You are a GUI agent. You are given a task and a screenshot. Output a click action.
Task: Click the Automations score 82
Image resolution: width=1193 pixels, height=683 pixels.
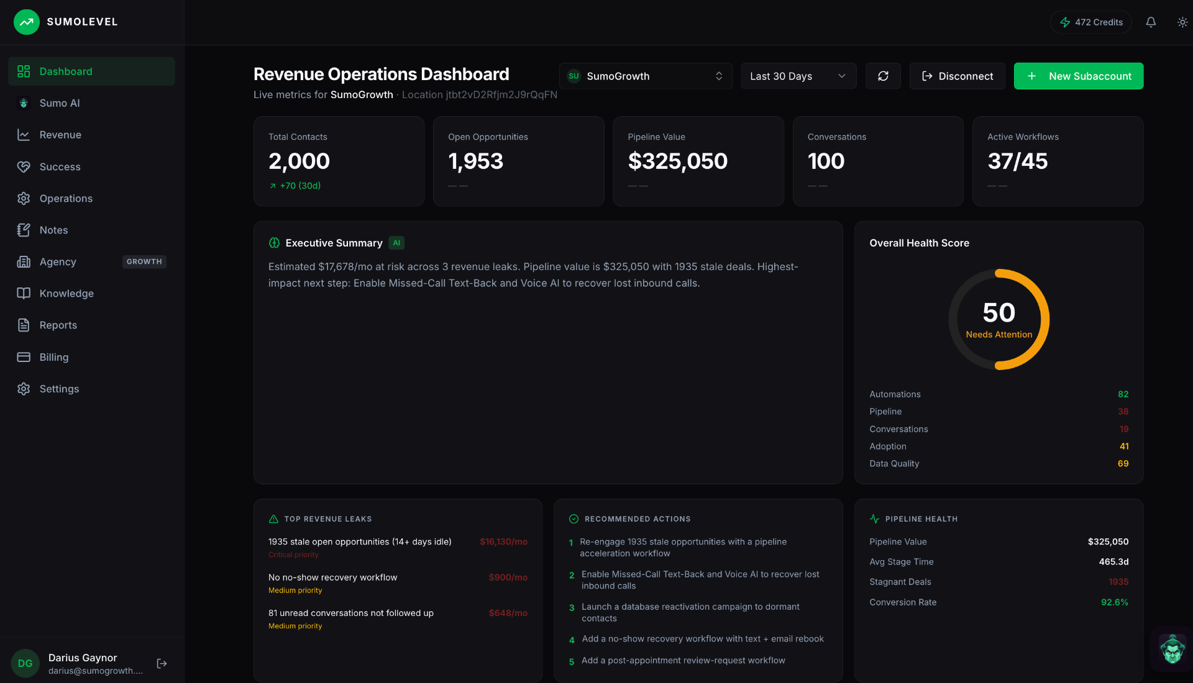click(1123, 394)
